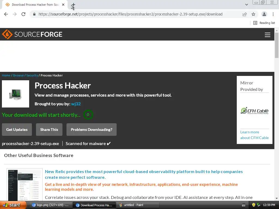
Task: Click the CFH Cable mirror logo
Action: coord(254,110)
